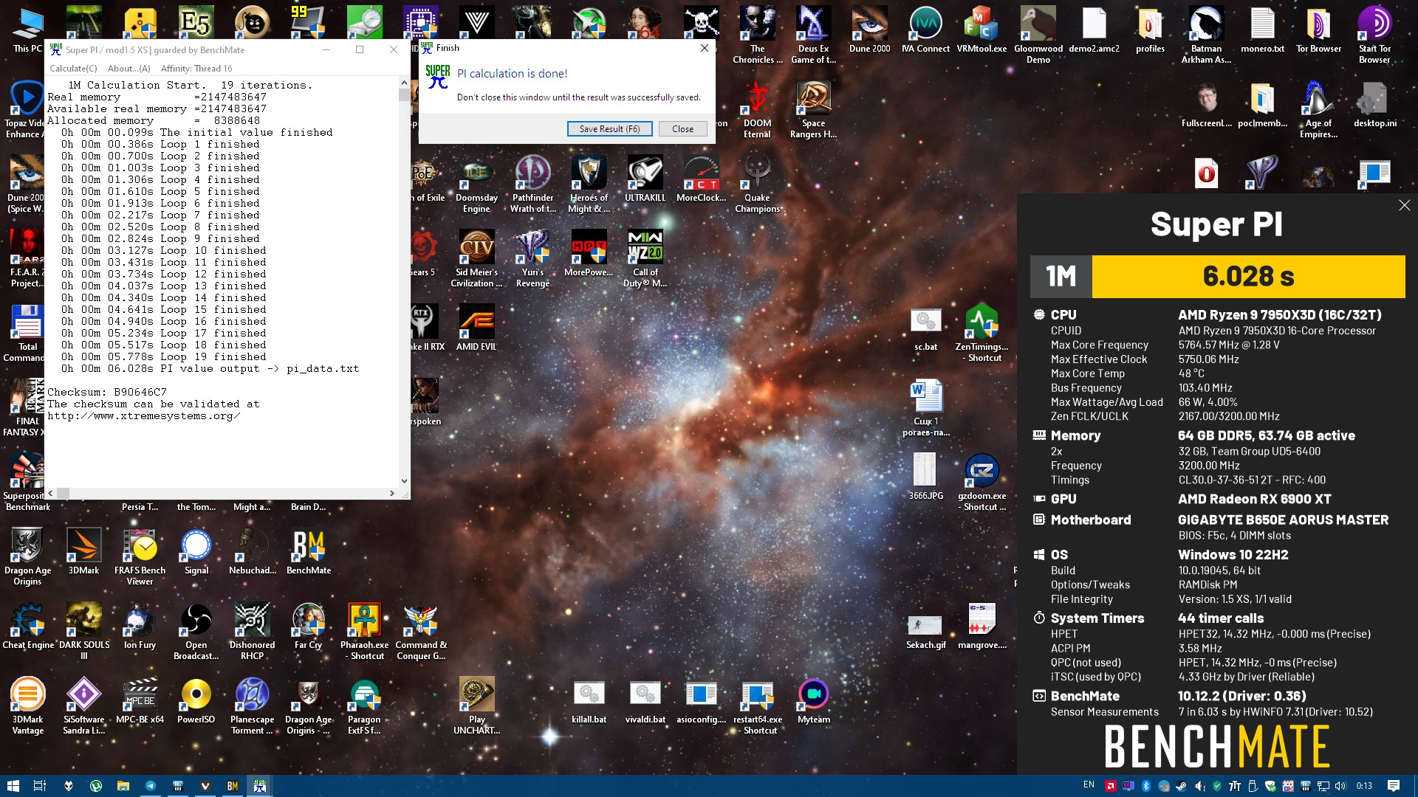Viewport: 1418px width, 797px height.
Task: Launch Tor Browser icon
Action: (1319, 30)
